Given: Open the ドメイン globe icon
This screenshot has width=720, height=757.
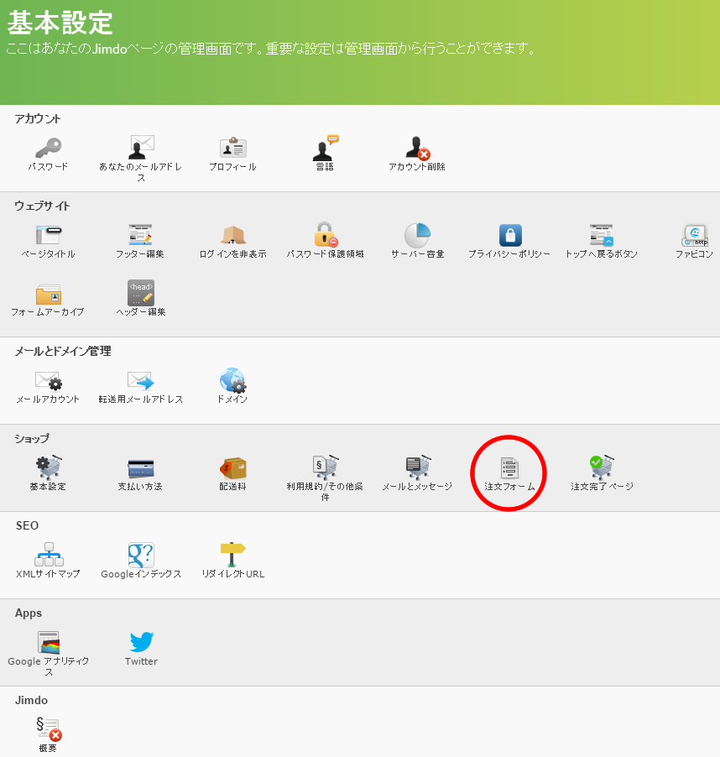Looking at the screenshot, I should tap(233, 380).
